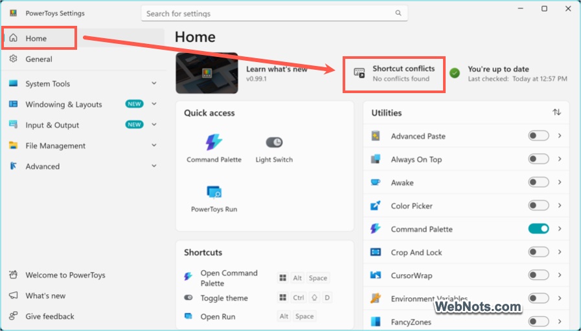Click Light Switch in Quick access
Viewport: 581px width, 331px height.
pos(274,148)
